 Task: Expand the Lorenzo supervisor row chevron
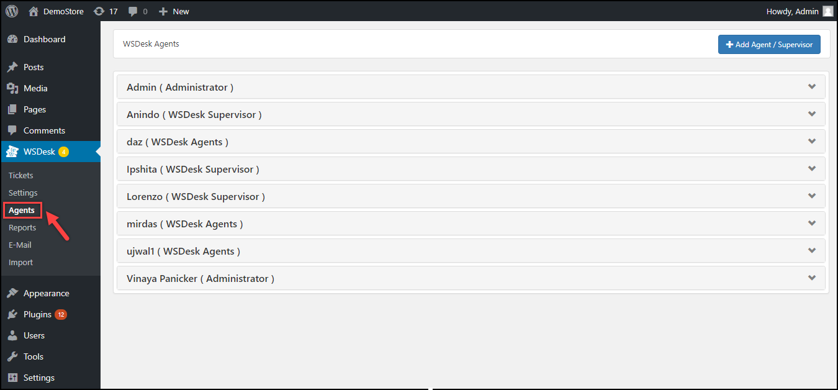(812, 196)
